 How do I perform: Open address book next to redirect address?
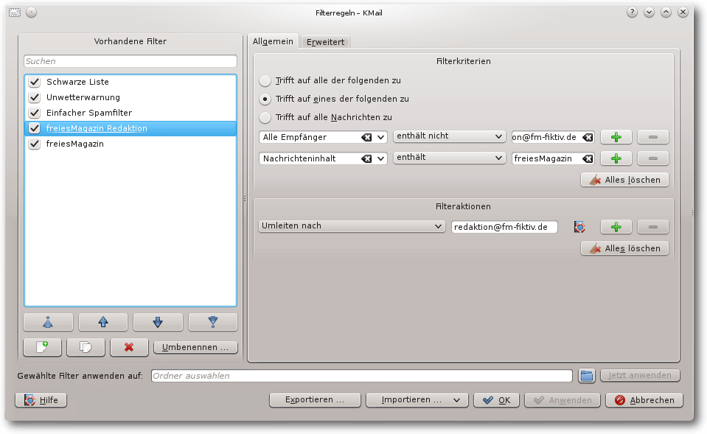click(580, 227)
